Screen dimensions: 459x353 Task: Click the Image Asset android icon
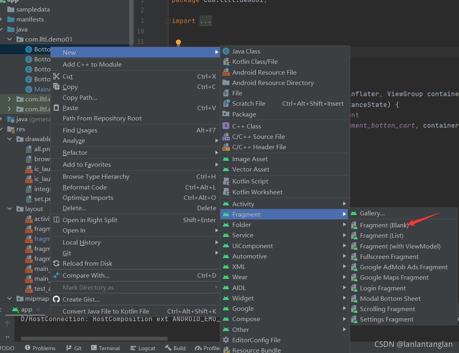pyautogui.click(x=226, y=159)
